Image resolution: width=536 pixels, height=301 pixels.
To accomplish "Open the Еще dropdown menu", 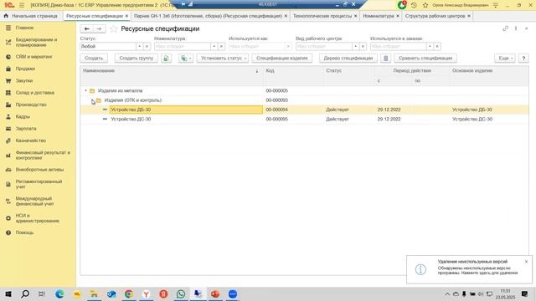I will click(504, 59).
